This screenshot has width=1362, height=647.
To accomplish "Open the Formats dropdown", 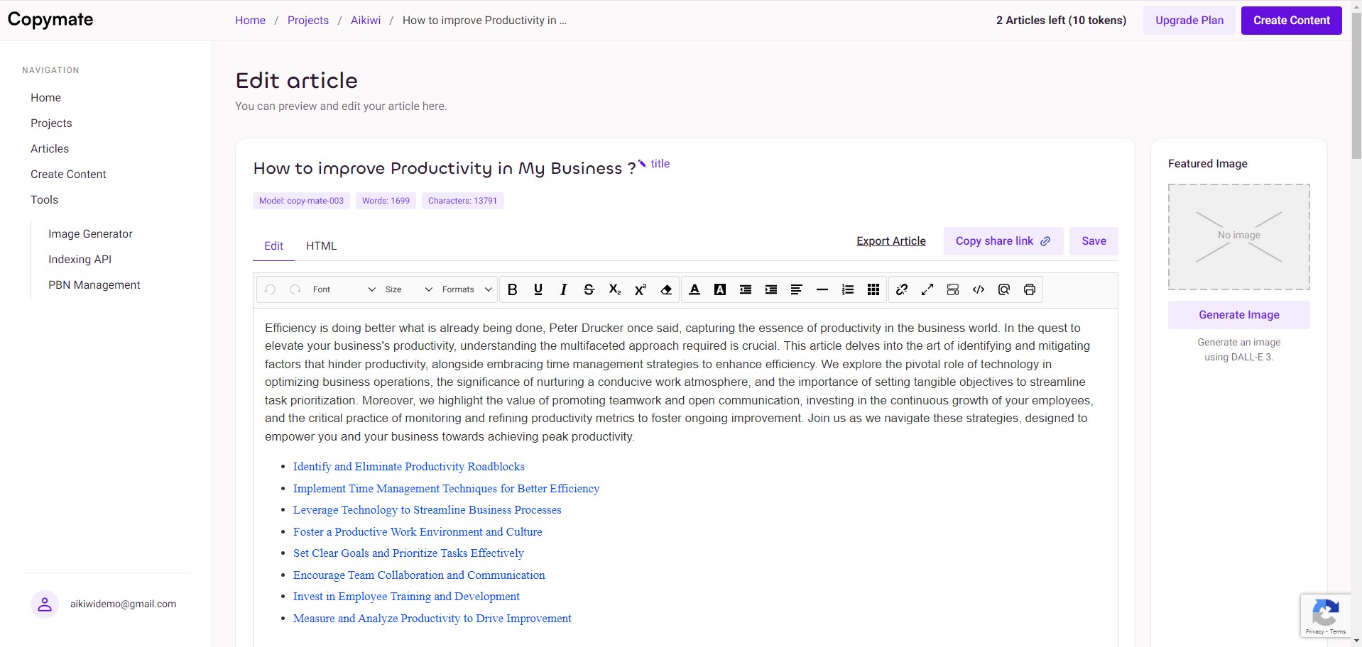I will (x=467, y=289).
